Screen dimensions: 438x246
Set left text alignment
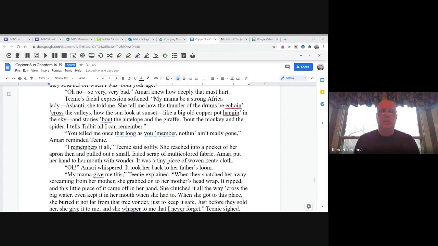(x=178, y=78)
